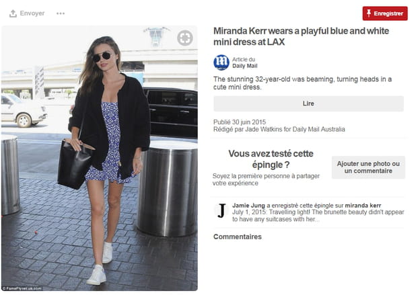Viewport: 420px width, 295px height.
Task: Click the July 1, 2015 pin note text
Action: tap(318, 216)
